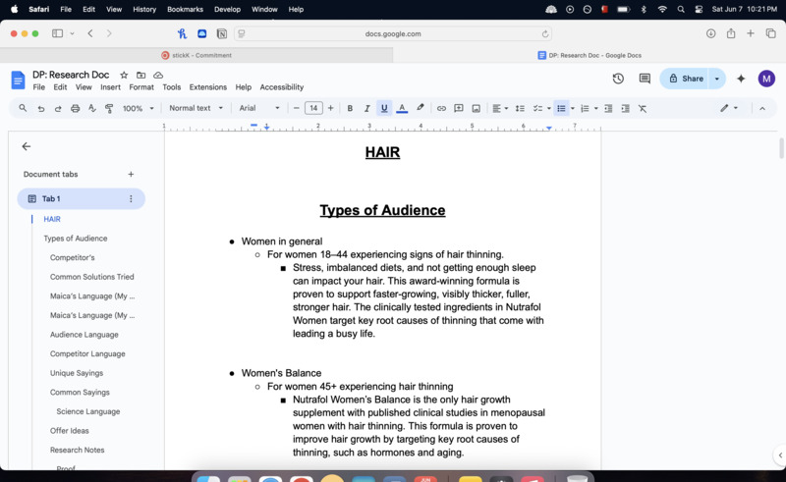786x482 pixels.
Task: Open the quick sharing actions arrow
Action: (717, 79)
